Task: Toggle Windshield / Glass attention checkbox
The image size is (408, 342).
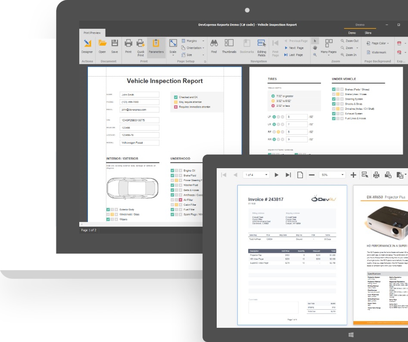Action: [x=112, y=214]
